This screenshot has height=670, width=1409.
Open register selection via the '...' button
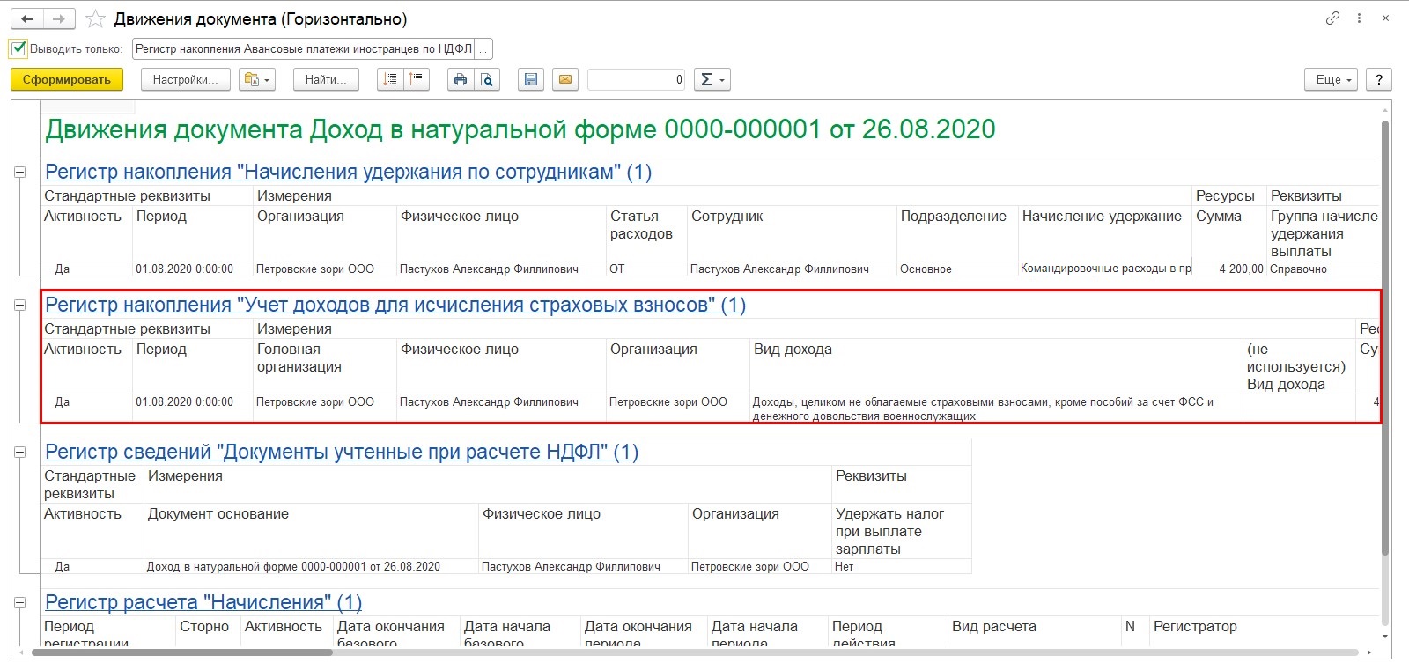(483, 48)
